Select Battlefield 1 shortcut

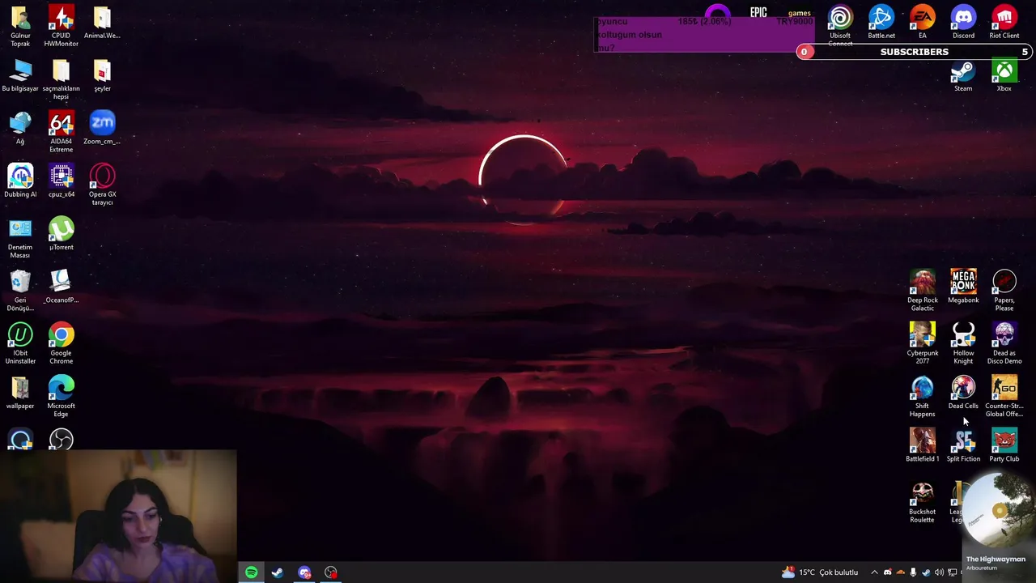point(922,445)
